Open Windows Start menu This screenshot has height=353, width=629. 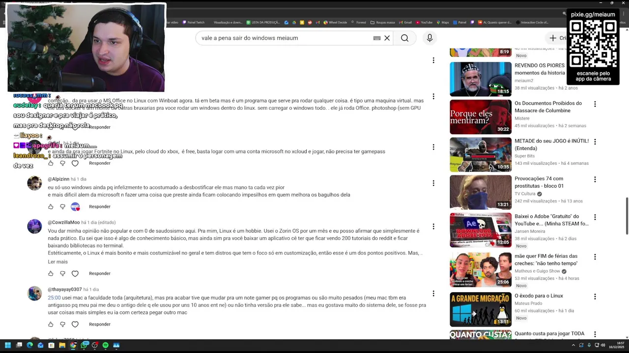(8, 345)
